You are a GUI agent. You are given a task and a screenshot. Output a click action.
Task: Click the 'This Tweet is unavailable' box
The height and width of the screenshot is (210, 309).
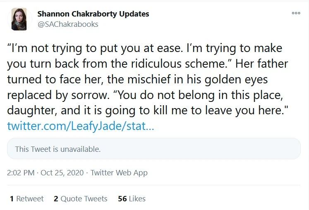click(153, 149)
